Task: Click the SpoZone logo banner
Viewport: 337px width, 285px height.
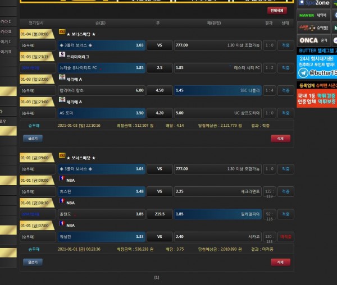Action: click(x=315, y=3)
